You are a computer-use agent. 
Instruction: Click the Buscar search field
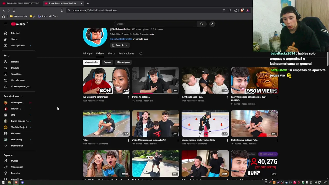pos(156,24)
